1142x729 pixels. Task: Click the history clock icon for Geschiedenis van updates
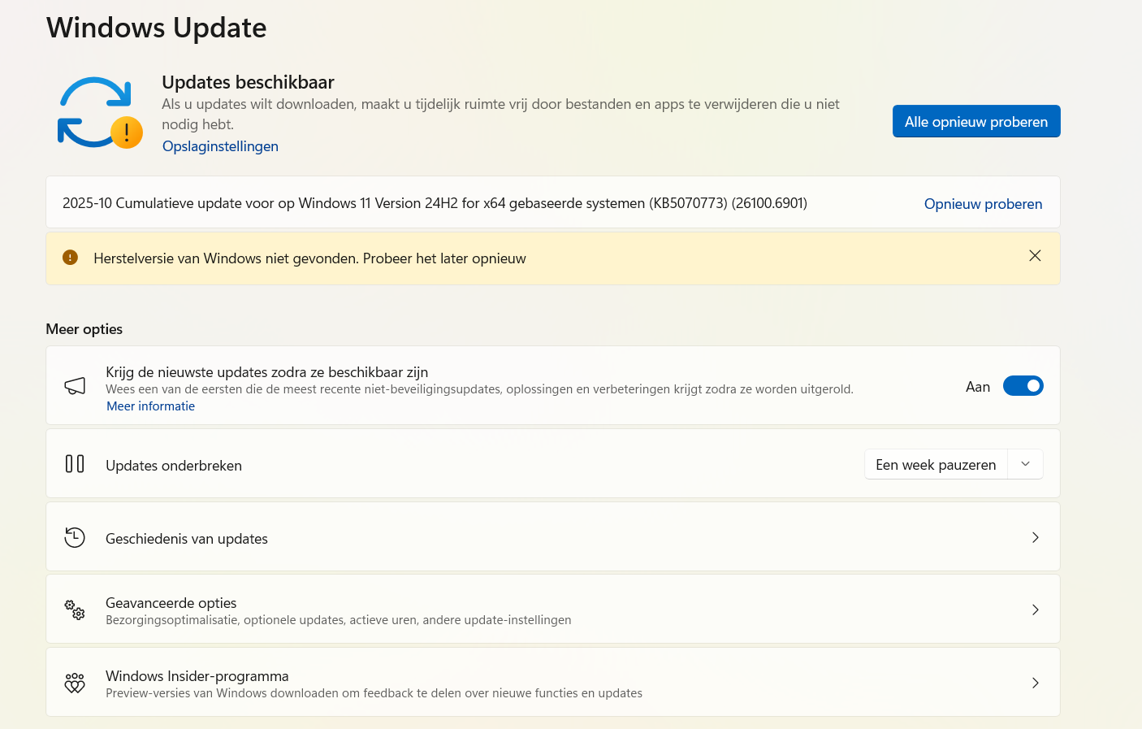74,536
